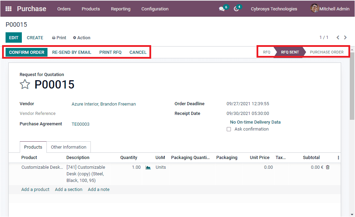This screenshot has height=217, width=355.
Task: Open the forecast chart on the desk line
Action: [x=148, y=167]
